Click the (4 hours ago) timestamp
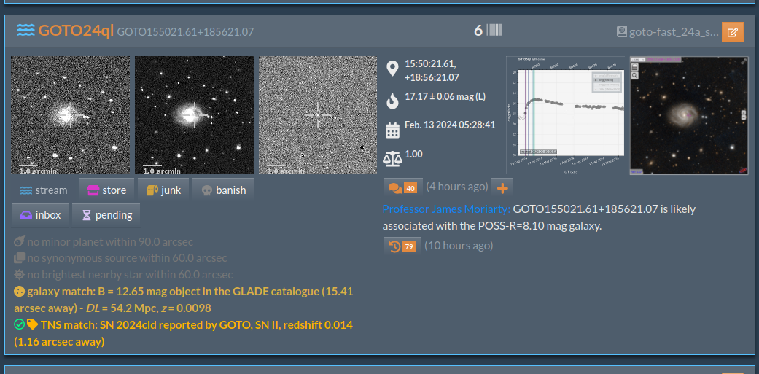759x374 pixels. pos(457,187)
